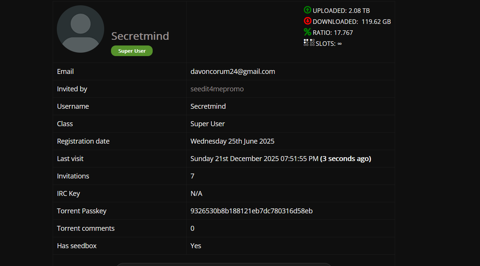Click the slots dots icon
The image size is (480, 266).
click(309, 43)
